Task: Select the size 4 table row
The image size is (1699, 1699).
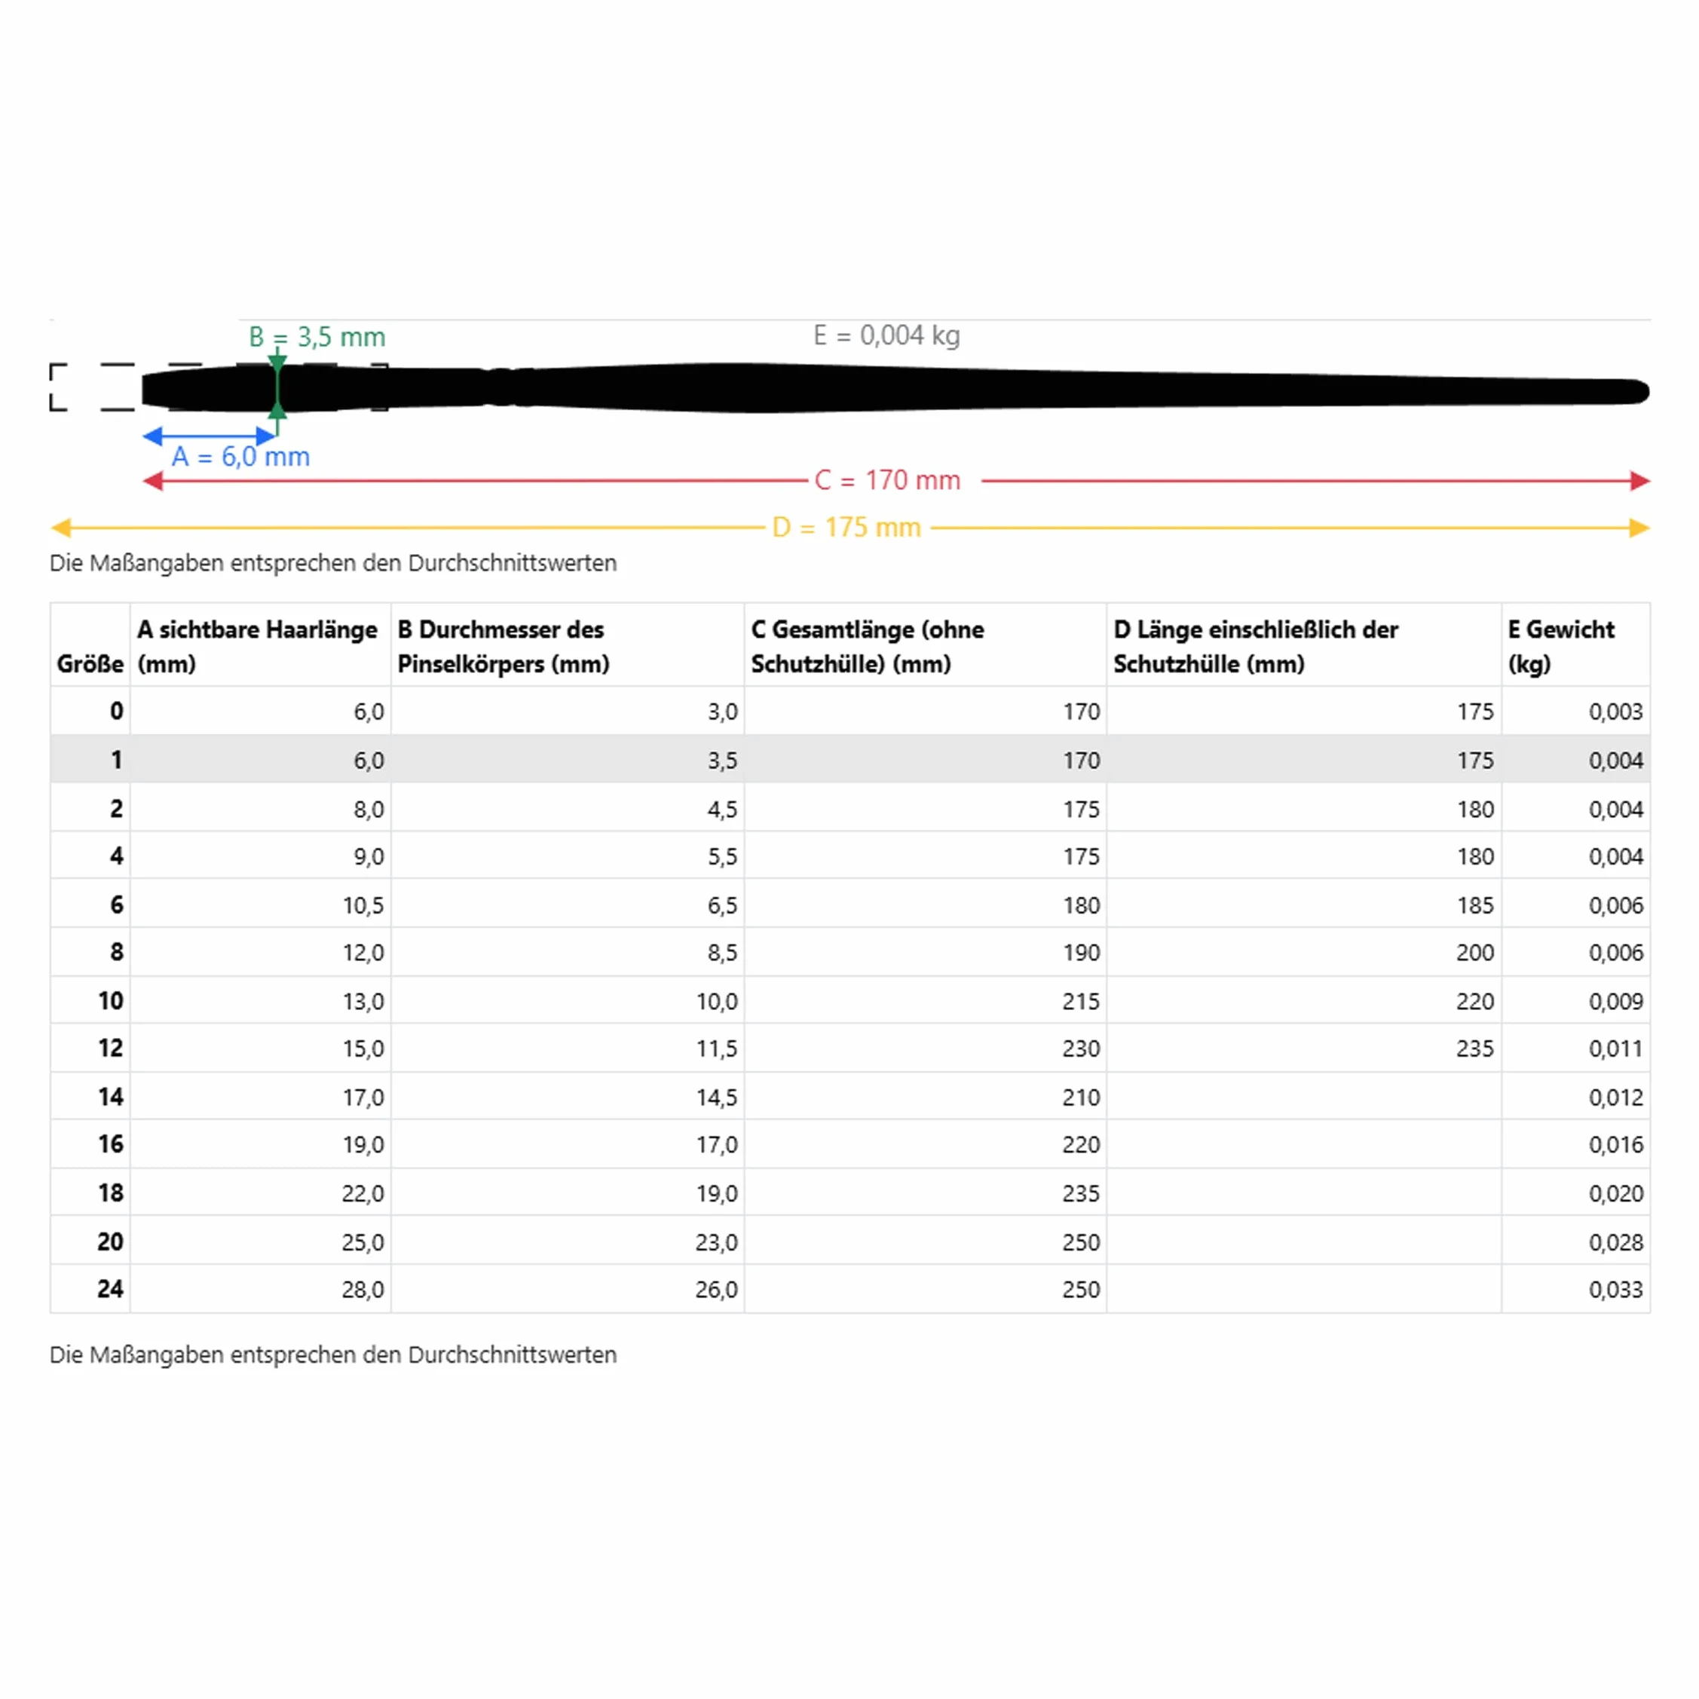Action: click(849, 855)
